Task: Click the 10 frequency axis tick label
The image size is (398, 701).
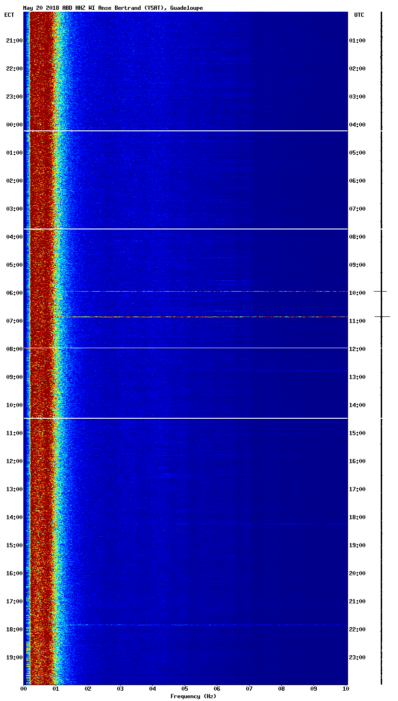Action: [346, 689]
